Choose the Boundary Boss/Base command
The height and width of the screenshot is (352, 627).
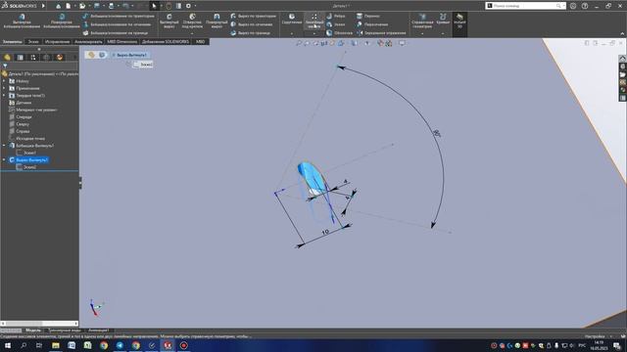116,33
